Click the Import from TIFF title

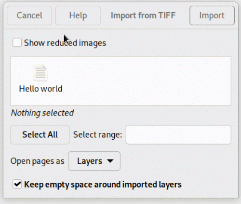pos(143,15)
